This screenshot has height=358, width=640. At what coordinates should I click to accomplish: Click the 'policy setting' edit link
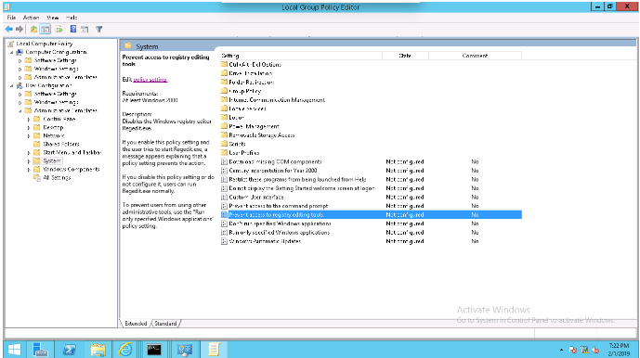coord(150,80)
